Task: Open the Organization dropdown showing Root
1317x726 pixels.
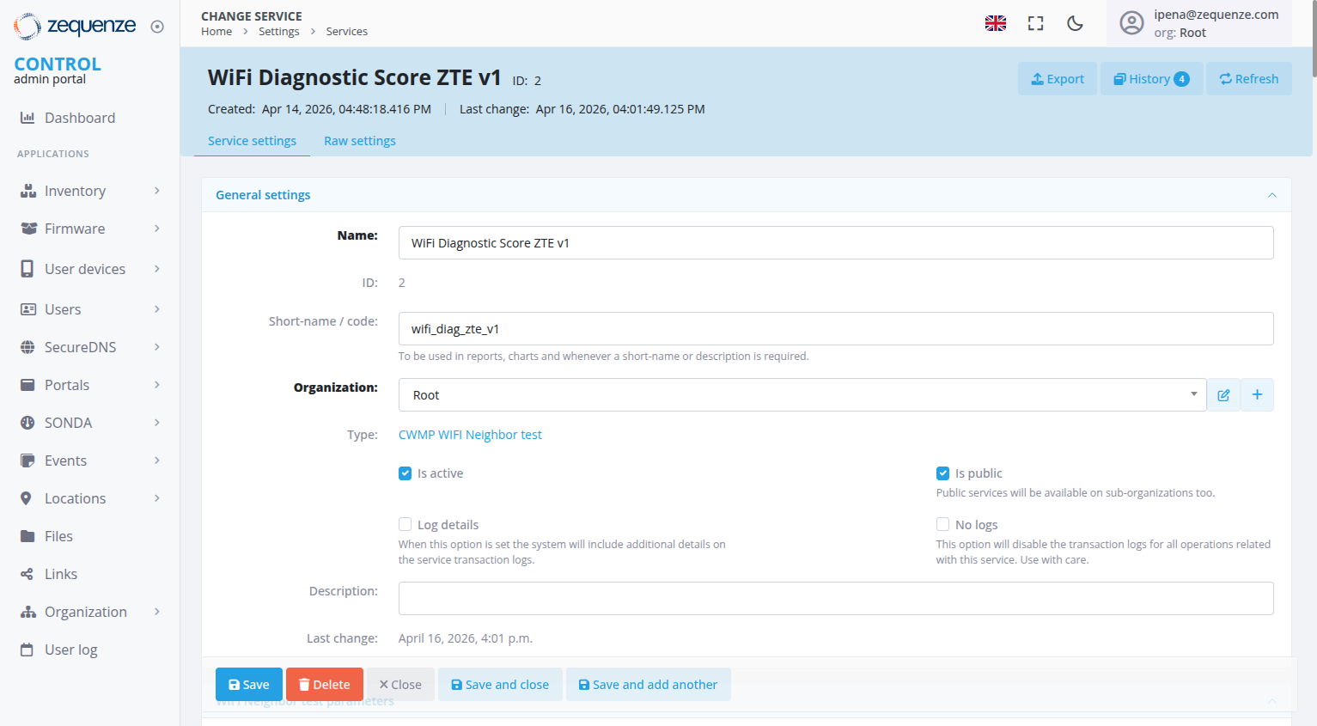Action: (x=802, y=395)
